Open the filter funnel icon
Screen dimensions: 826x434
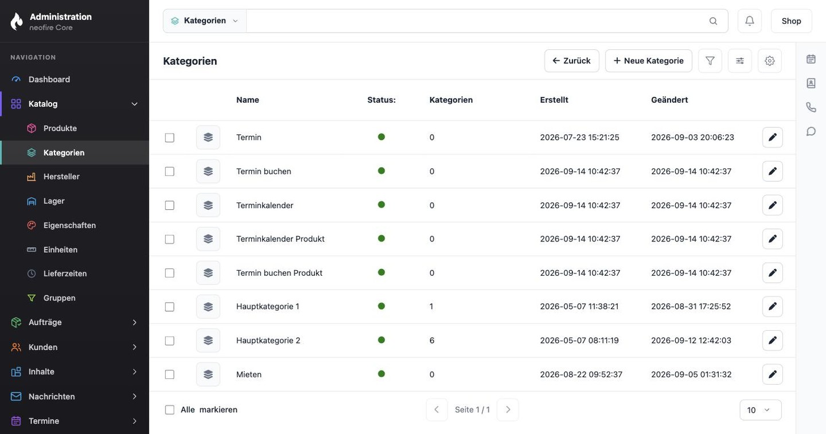click(710, 61)
